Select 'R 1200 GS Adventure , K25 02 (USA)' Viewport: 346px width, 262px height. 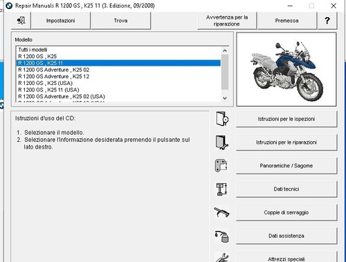click(x=118, y=97)
